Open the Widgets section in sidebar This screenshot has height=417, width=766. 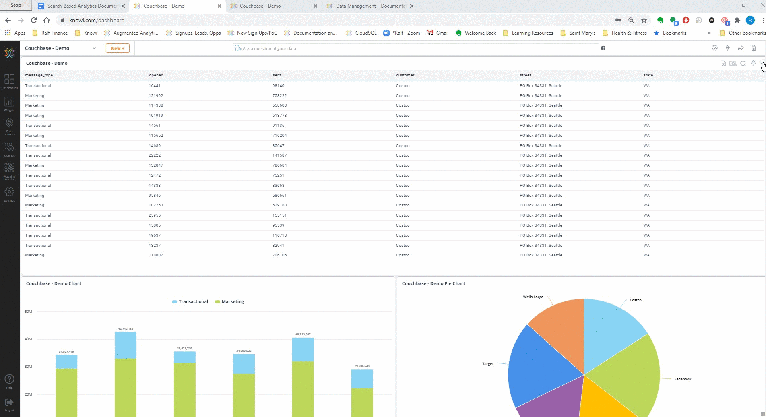click(x=9, y=104)
